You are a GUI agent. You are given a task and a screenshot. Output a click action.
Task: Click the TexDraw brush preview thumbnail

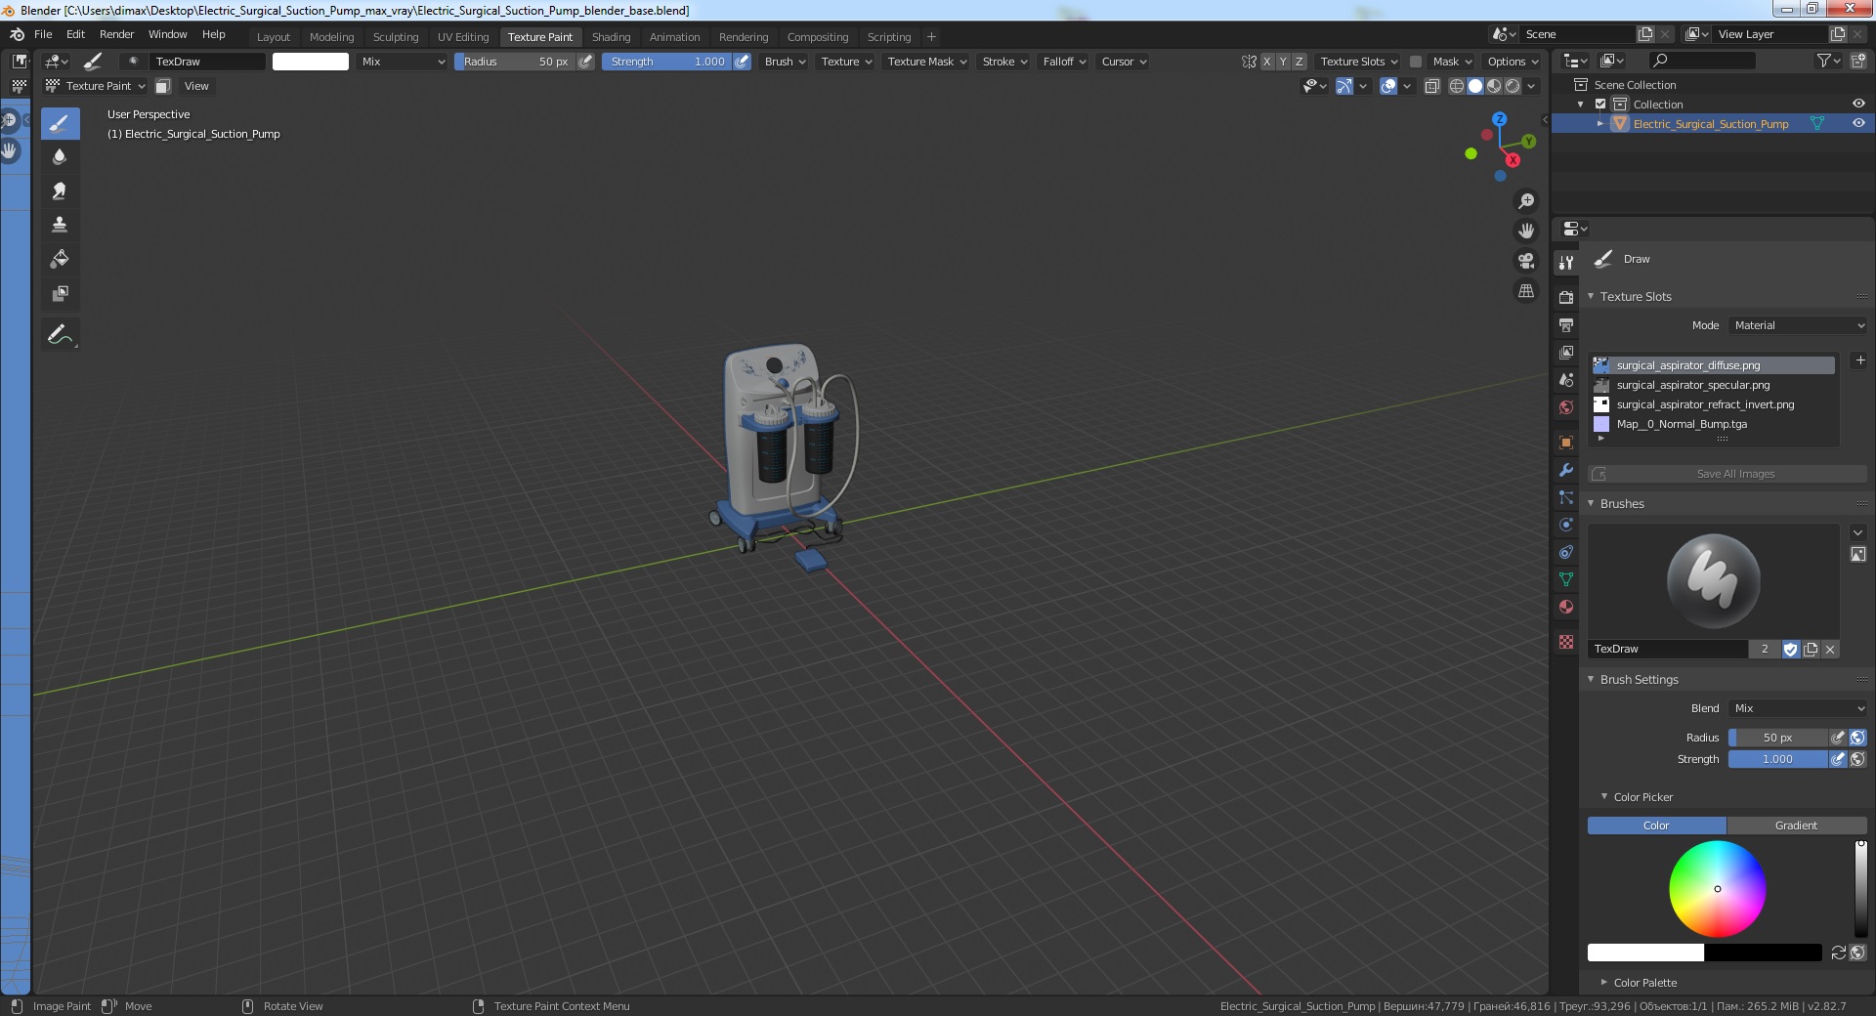(1713, 581)
